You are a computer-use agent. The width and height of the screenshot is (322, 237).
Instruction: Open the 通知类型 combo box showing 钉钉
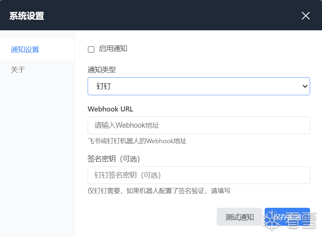pos(195,86)
